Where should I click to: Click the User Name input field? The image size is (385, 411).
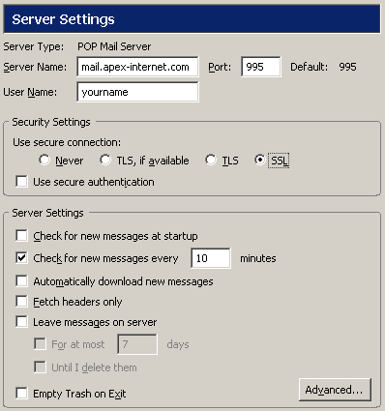click(x=137, y=92)
